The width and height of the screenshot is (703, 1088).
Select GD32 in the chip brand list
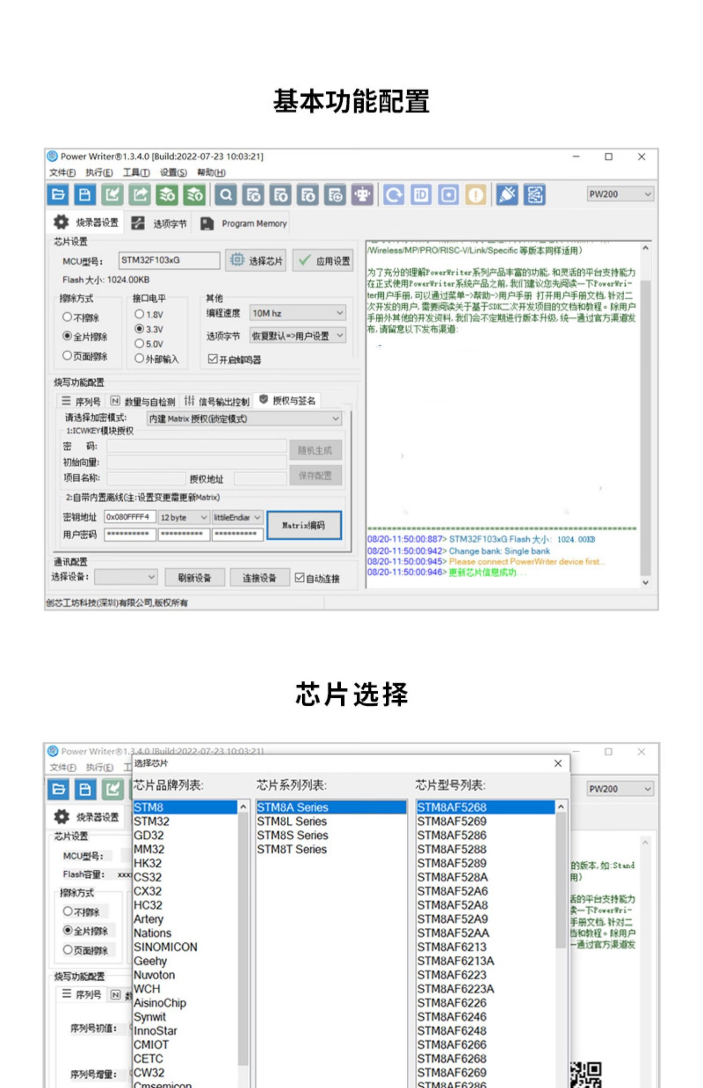[x=149, y=835]
